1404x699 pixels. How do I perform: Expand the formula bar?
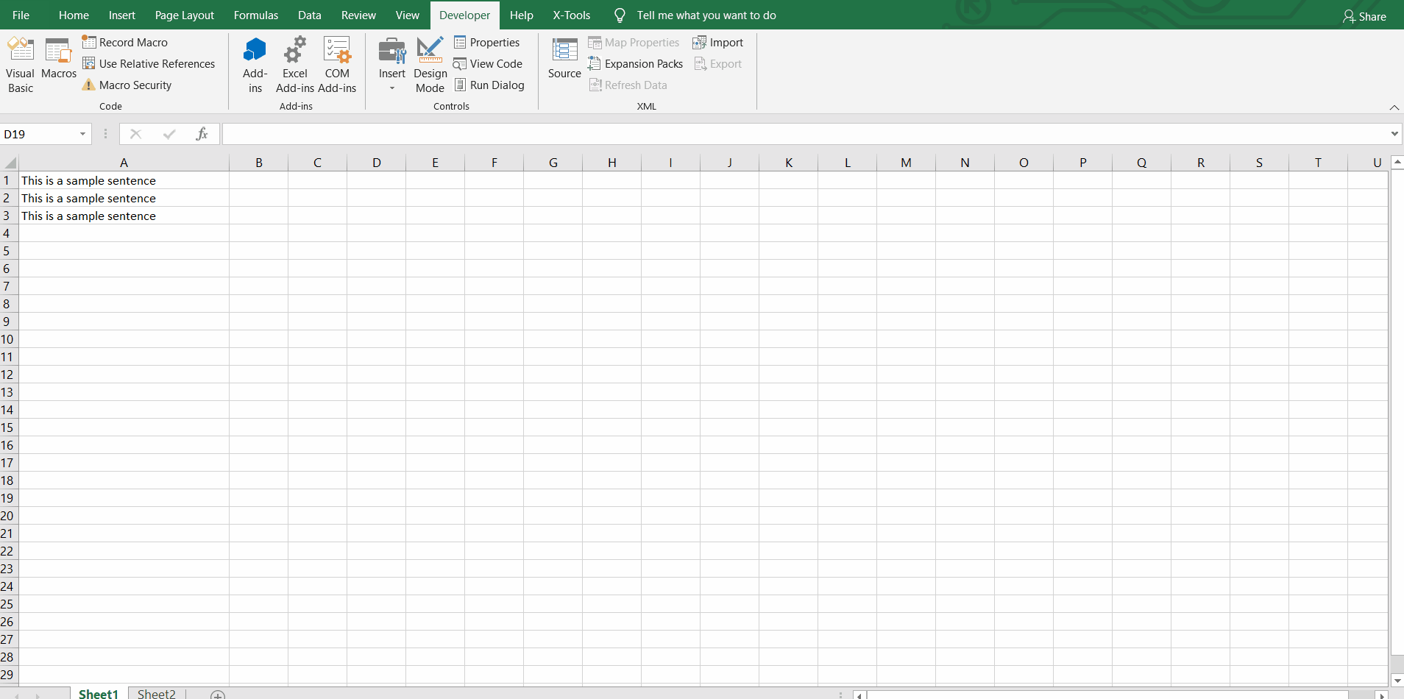[1395, 133]
